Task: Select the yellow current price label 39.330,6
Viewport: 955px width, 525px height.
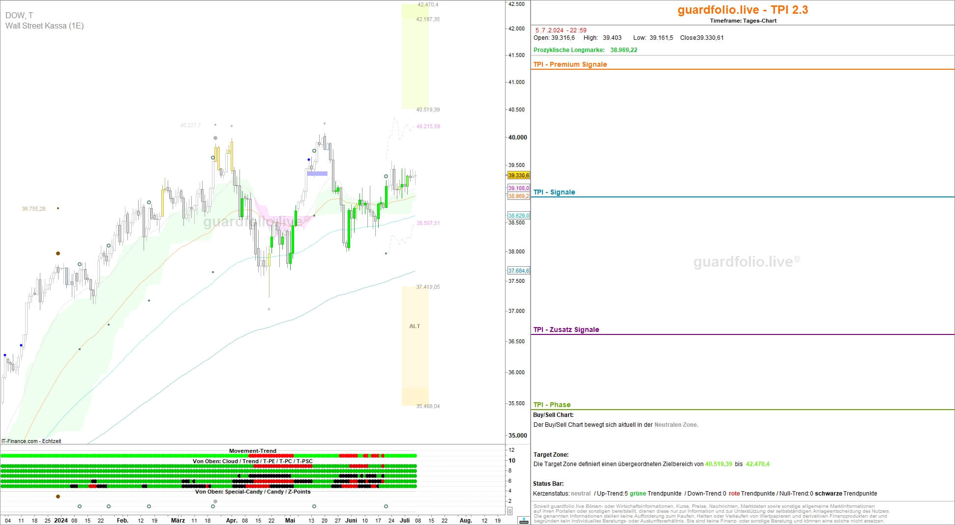Action: click(518, 175)
